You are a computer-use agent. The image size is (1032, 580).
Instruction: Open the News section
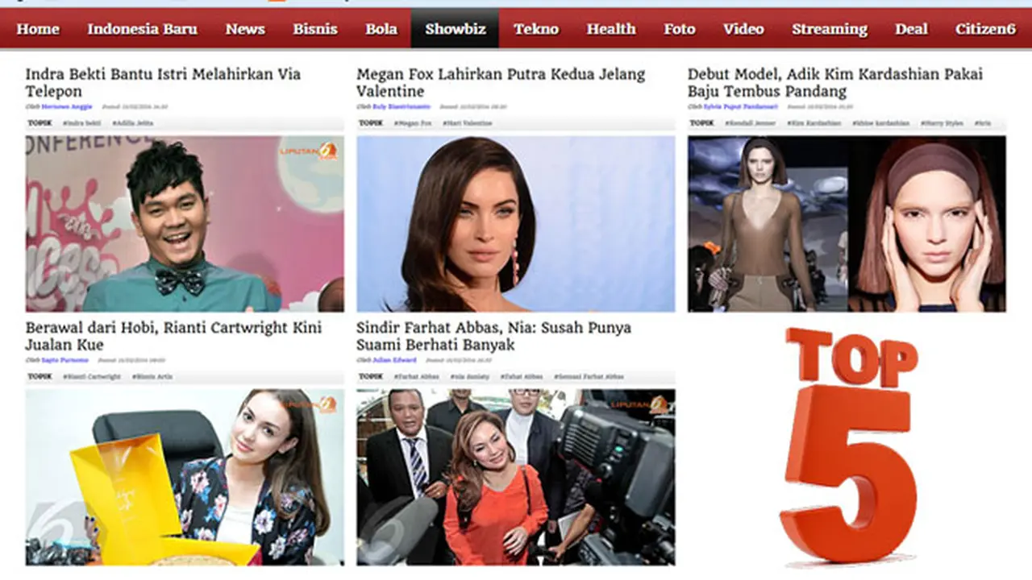245,29
